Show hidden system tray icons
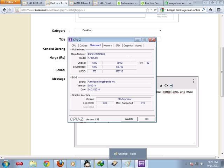The height and width of the screenshot is (168, 224). pos(186,164)
